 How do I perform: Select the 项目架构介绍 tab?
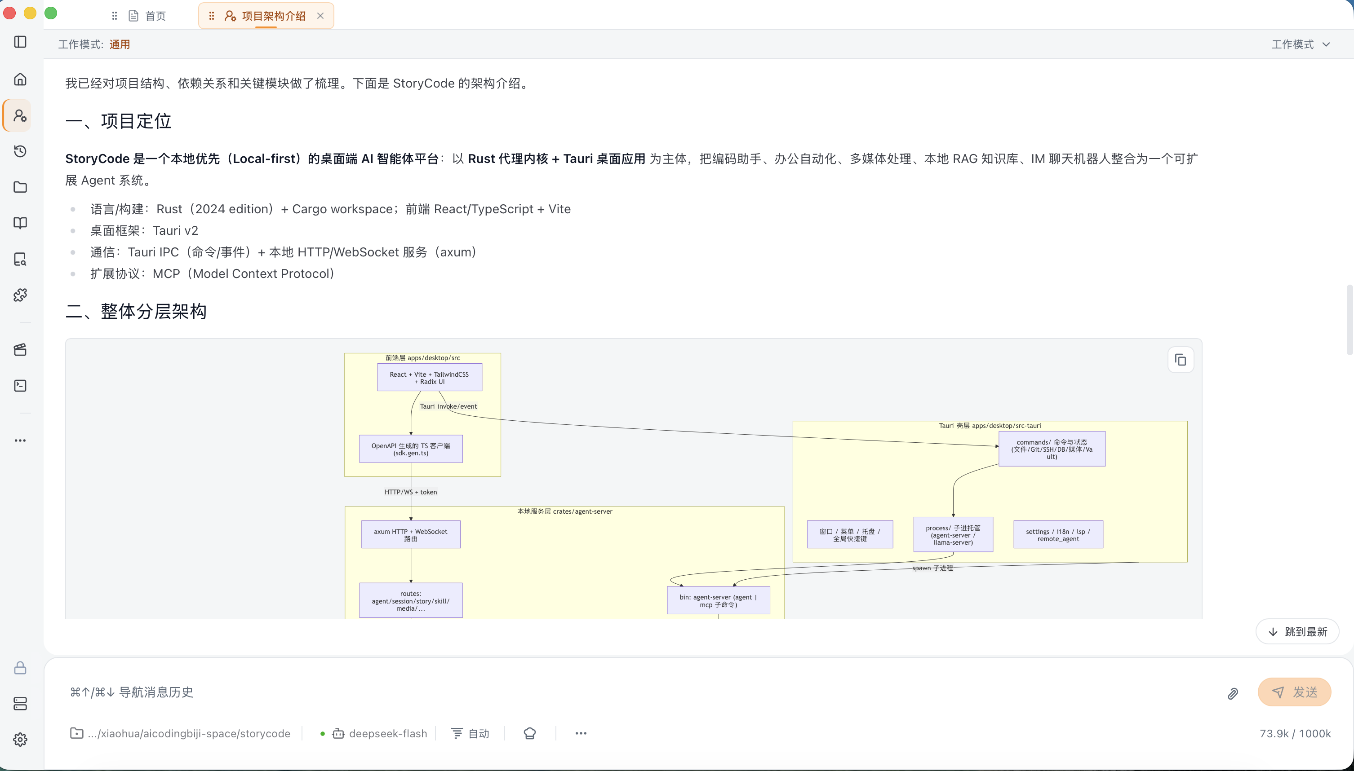[x=265, y=16]
